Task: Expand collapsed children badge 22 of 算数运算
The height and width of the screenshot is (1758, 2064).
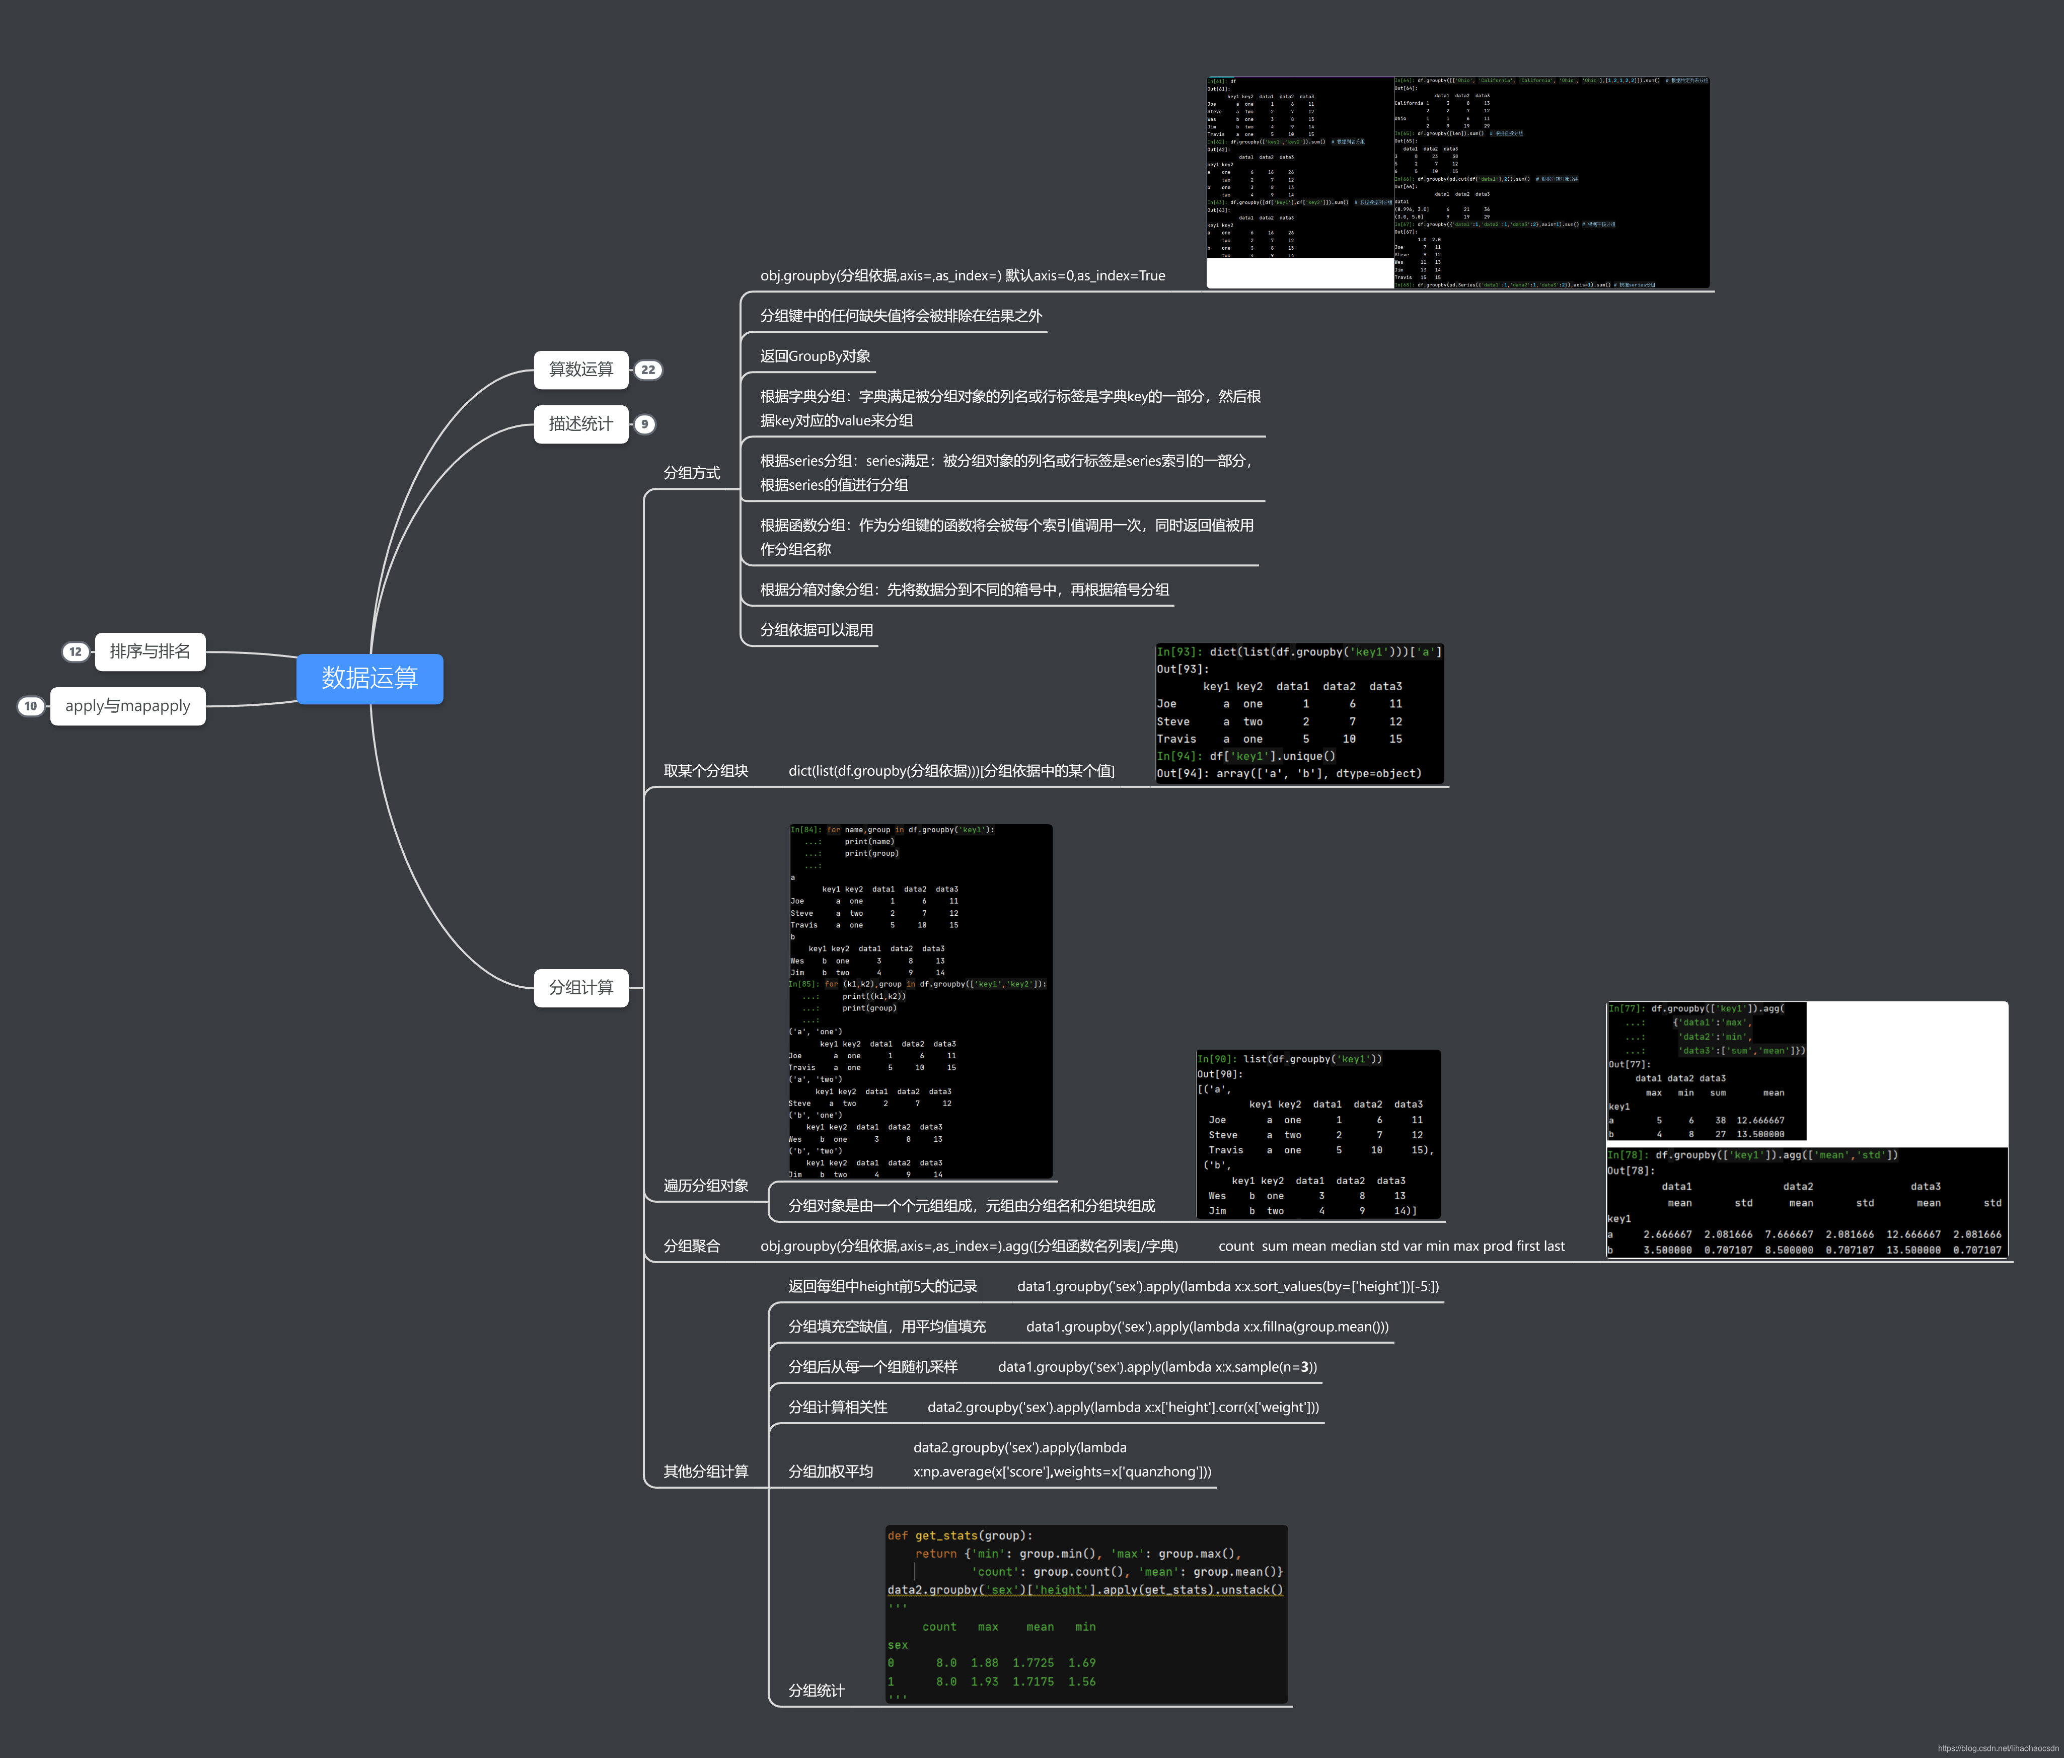Action: [x=648, y=370]
